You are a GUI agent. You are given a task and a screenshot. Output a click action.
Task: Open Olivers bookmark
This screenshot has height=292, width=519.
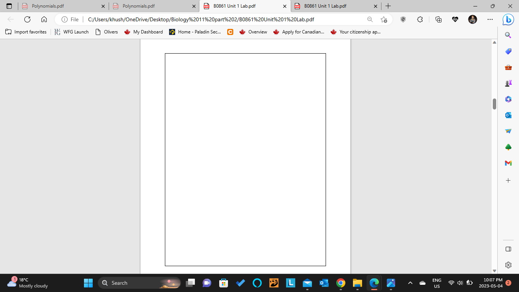click(x=106, y=32)
